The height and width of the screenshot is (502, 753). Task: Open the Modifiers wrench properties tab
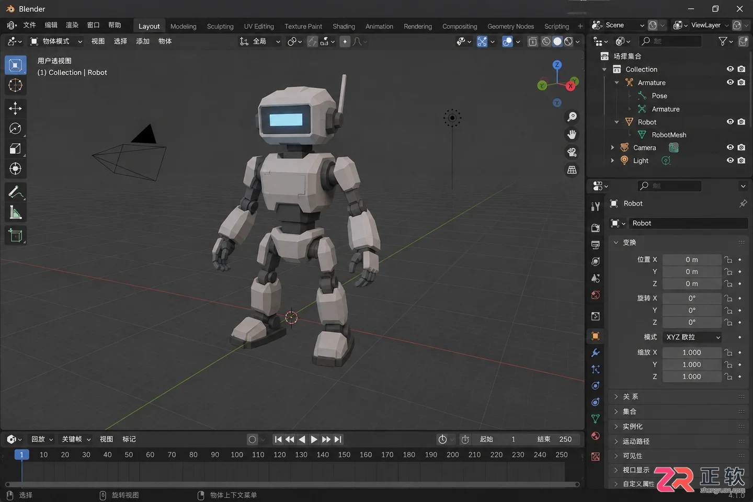click(x=596, y=352)
